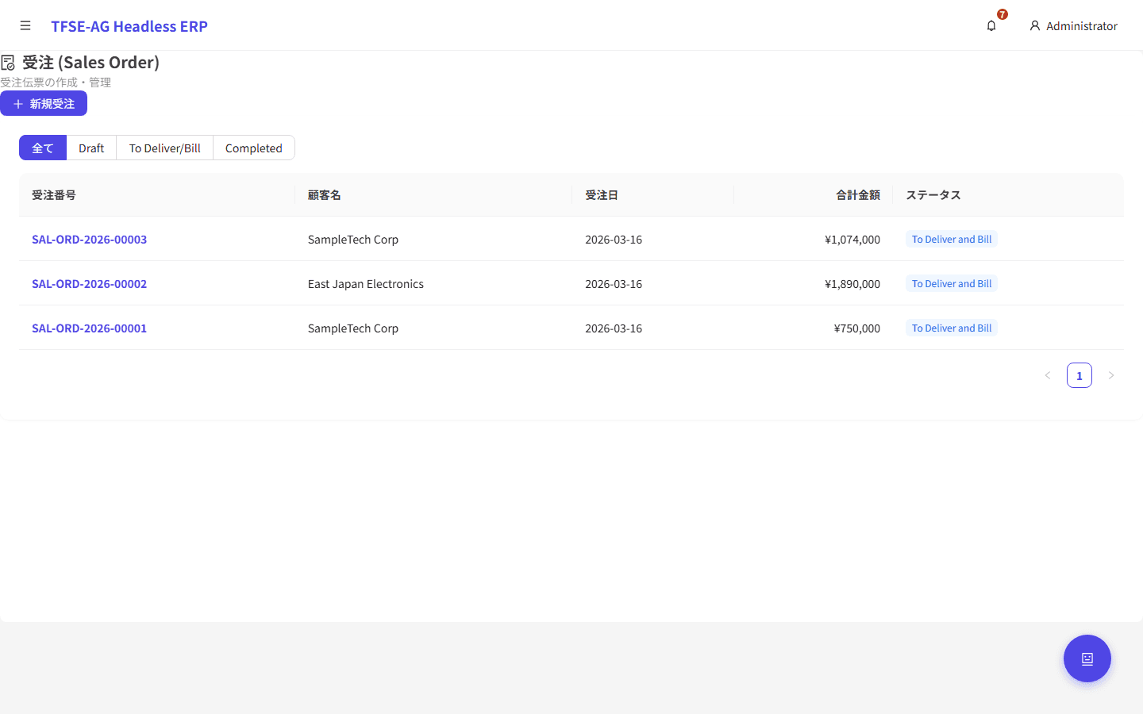Click the 受注番号 column header
Viewport: 1143px width, 714px height.
[x=54, y=195]
